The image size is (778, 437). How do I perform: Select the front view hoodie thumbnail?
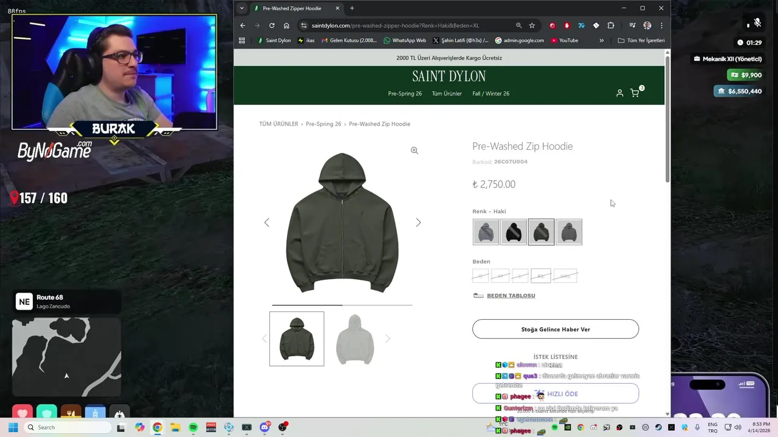tap(297, 339)
